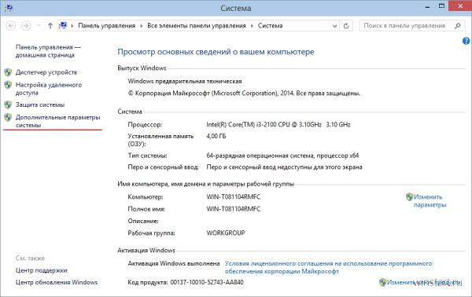The height and width of the screenshot is (297, 472).
Task: Go forward with the right arrow button
Action: pyautogui.click(x=26, y=26)
